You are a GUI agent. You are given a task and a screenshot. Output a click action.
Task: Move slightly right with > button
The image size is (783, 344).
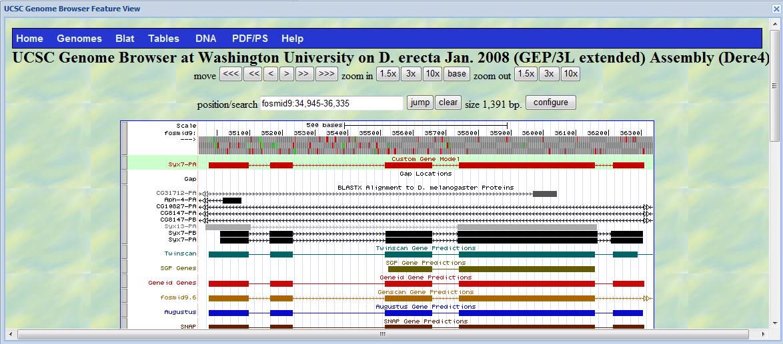coord(286,74)
